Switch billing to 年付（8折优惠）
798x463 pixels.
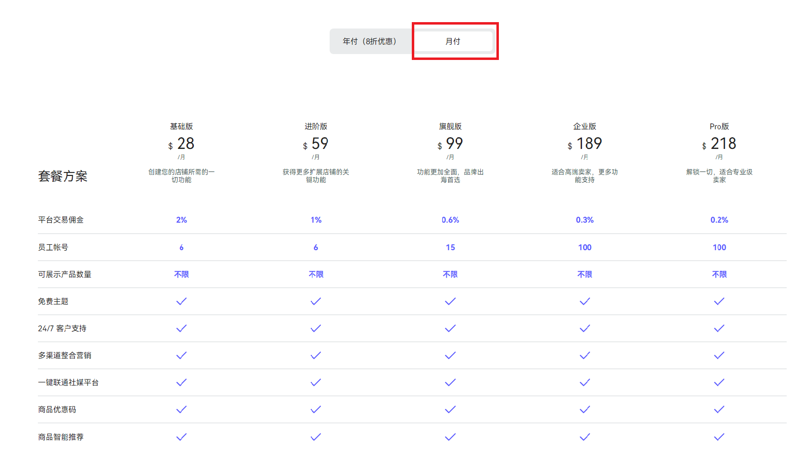tap(370, 41)
